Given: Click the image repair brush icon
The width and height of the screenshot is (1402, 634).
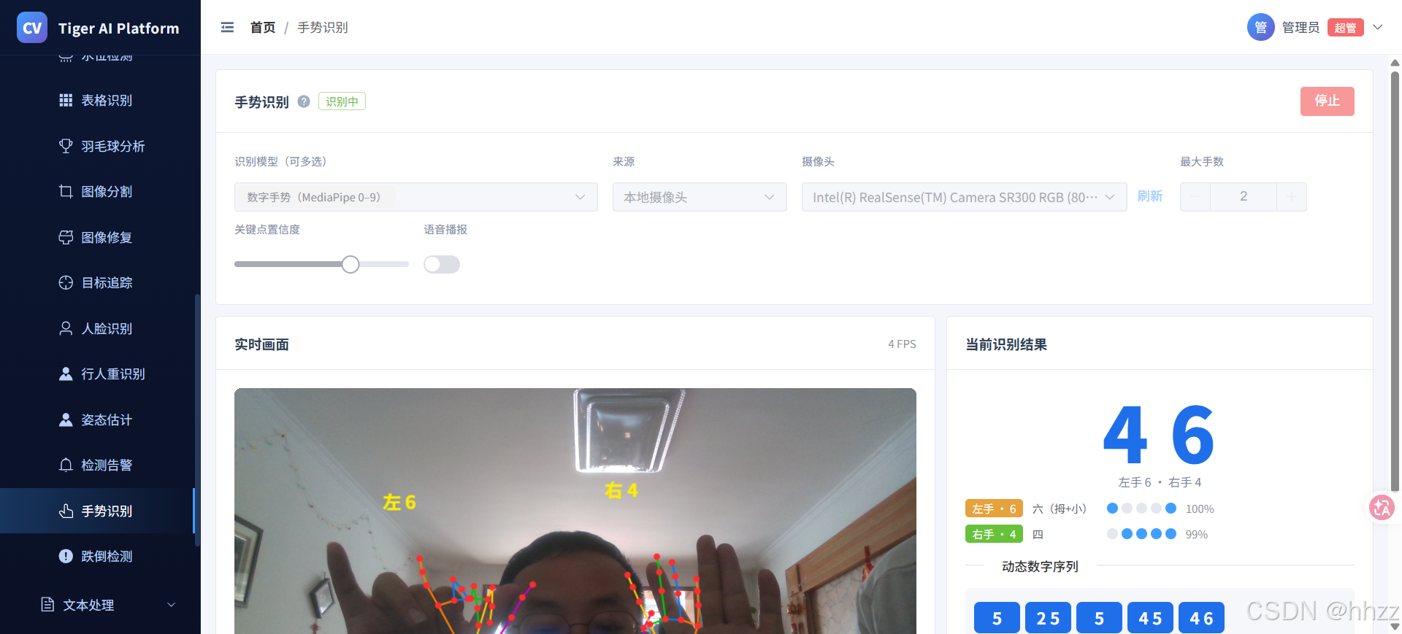Looking at the screenshot, I should tap(66, 237).
